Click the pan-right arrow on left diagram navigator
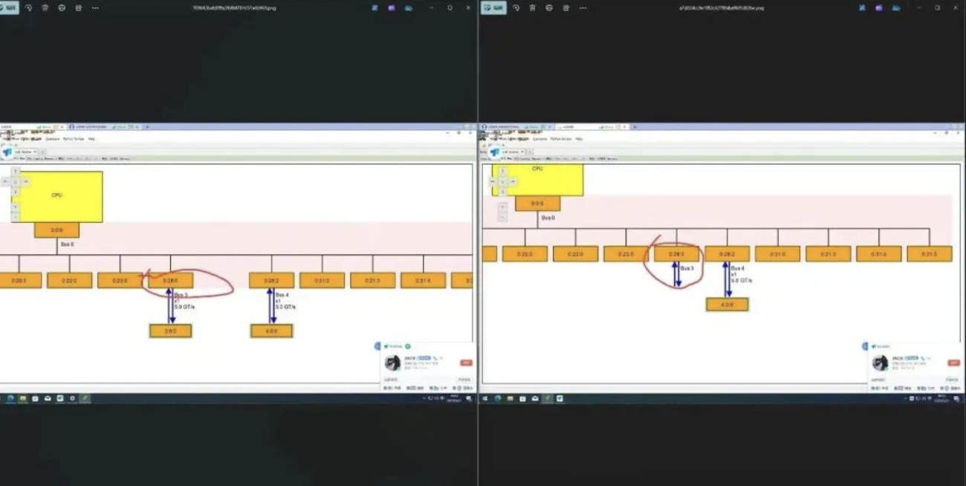The height and width of the screenshot is (486, 966). coord(25,181)
